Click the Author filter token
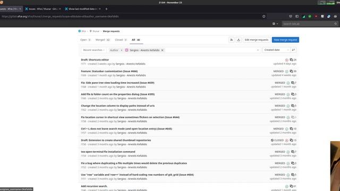This screenshot has height=191, width=340. 114,50
